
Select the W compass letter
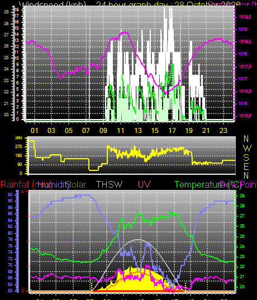(246, 148)
